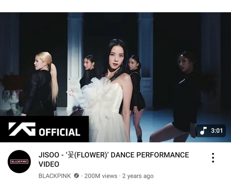Click the 2 years ago upload date
The width and height of the screenshot is (231, 194).
(138, 176)
